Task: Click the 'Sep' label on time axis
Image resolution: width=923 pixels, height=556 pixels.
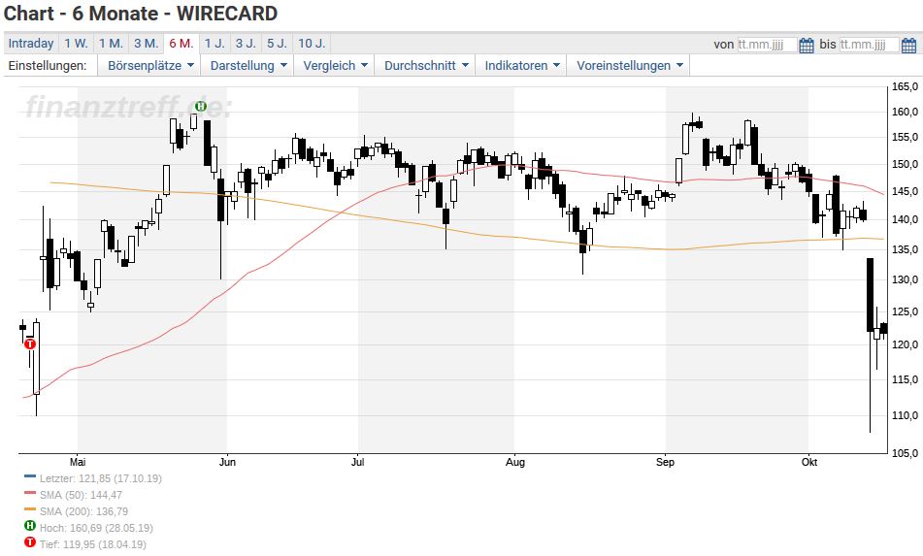Action: [x=665, y=462]
